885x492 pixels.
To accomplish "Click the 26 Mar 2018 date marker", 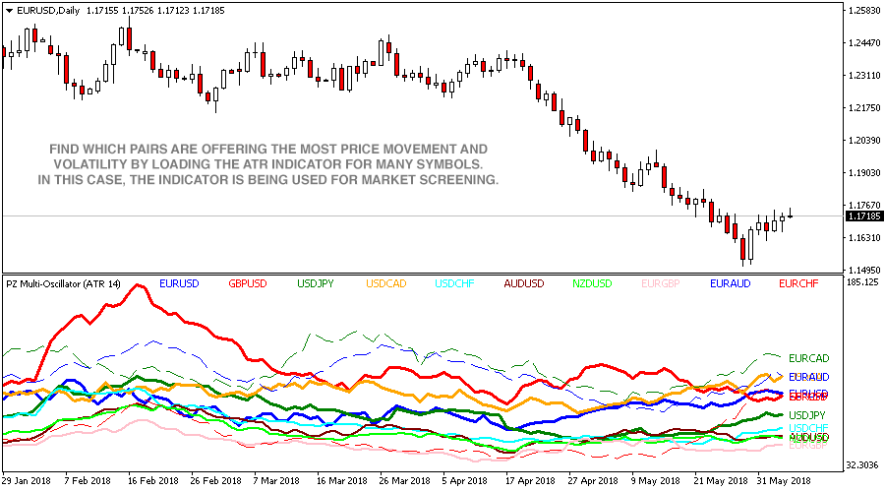I will tap(404, 481).
